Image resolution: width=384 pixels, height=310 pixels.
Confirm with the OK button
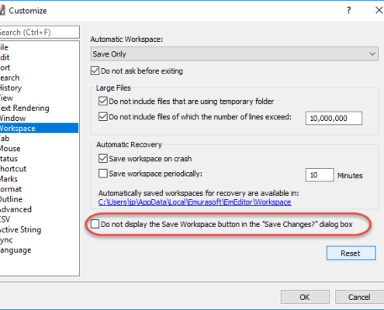click(305, 297)
